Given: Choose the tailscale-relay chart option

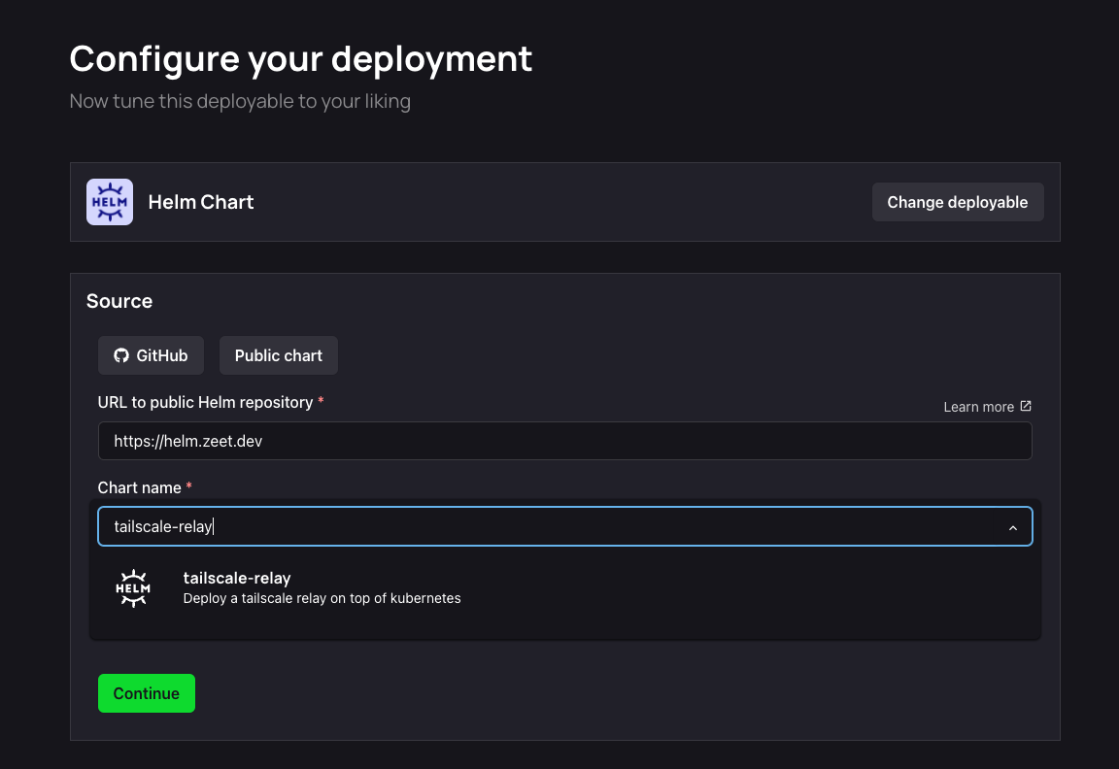Looking at the screenshot, I should [565, 587].
